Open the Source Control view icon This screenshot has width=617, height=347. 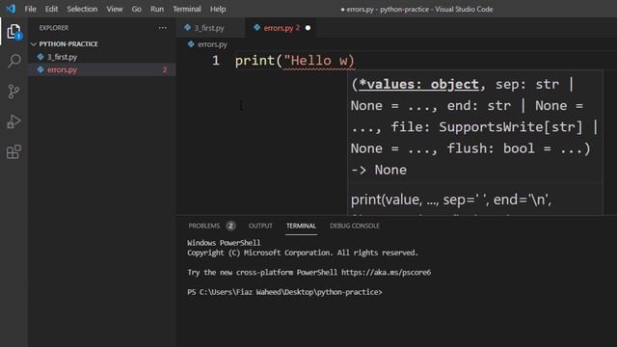pos(13,92)
